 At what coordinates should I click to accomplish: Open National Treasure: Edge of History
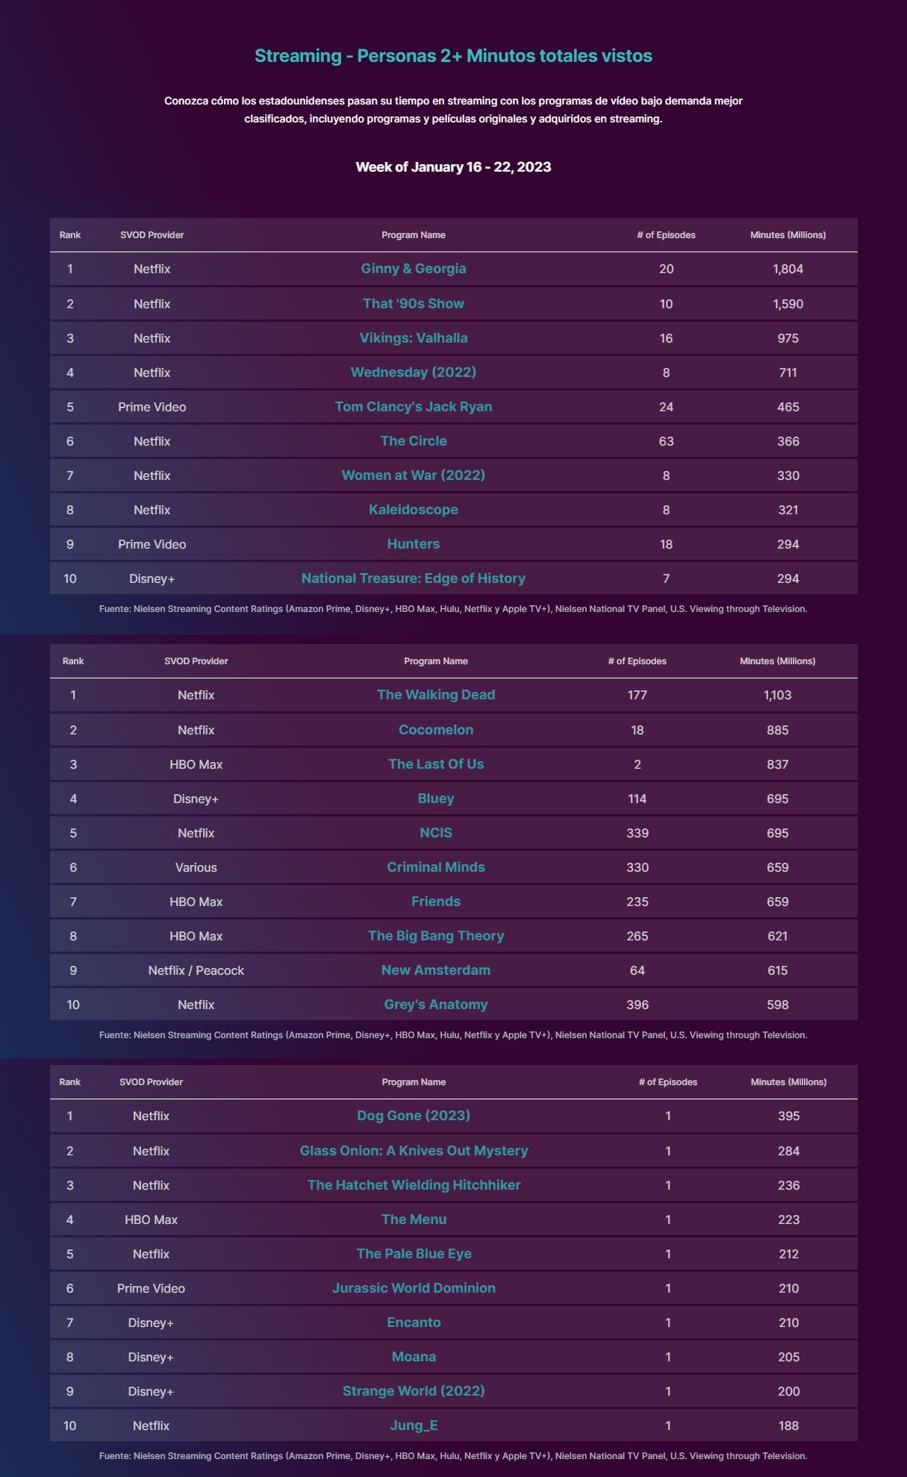click(x=414, y=578)
